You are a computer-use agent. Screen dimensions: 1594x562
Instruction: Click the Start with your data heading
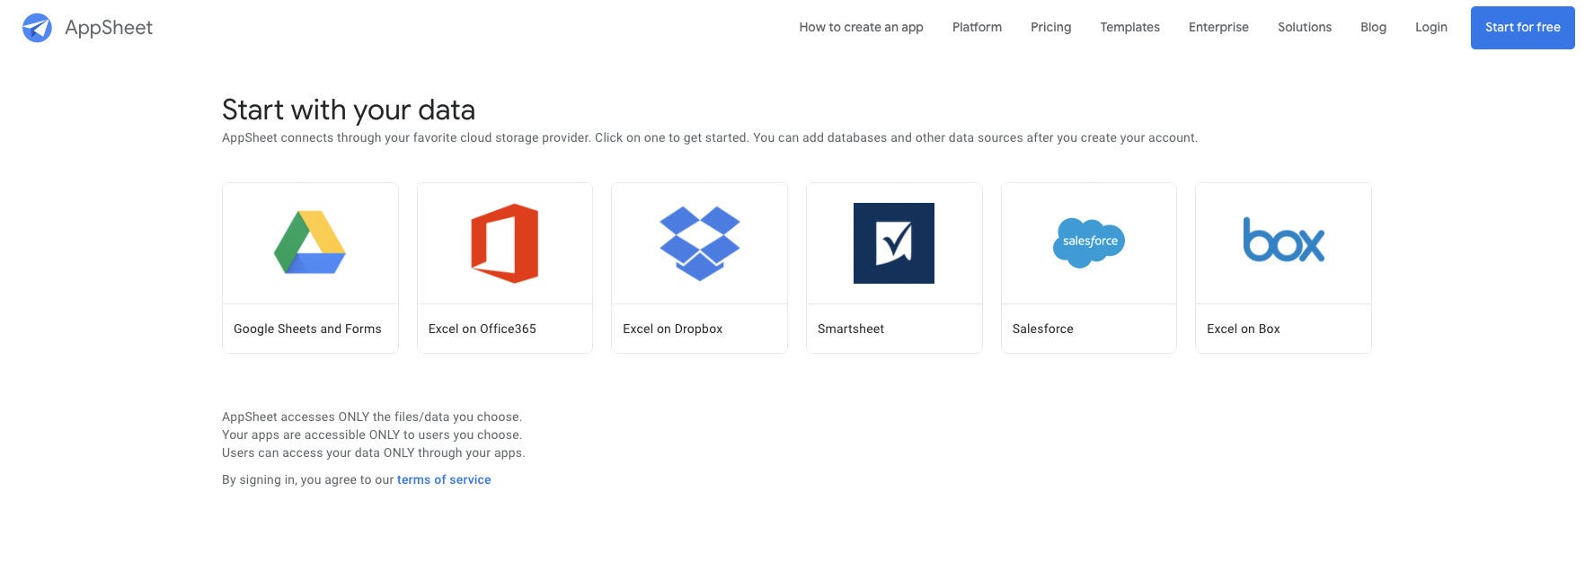coord(349,110)
